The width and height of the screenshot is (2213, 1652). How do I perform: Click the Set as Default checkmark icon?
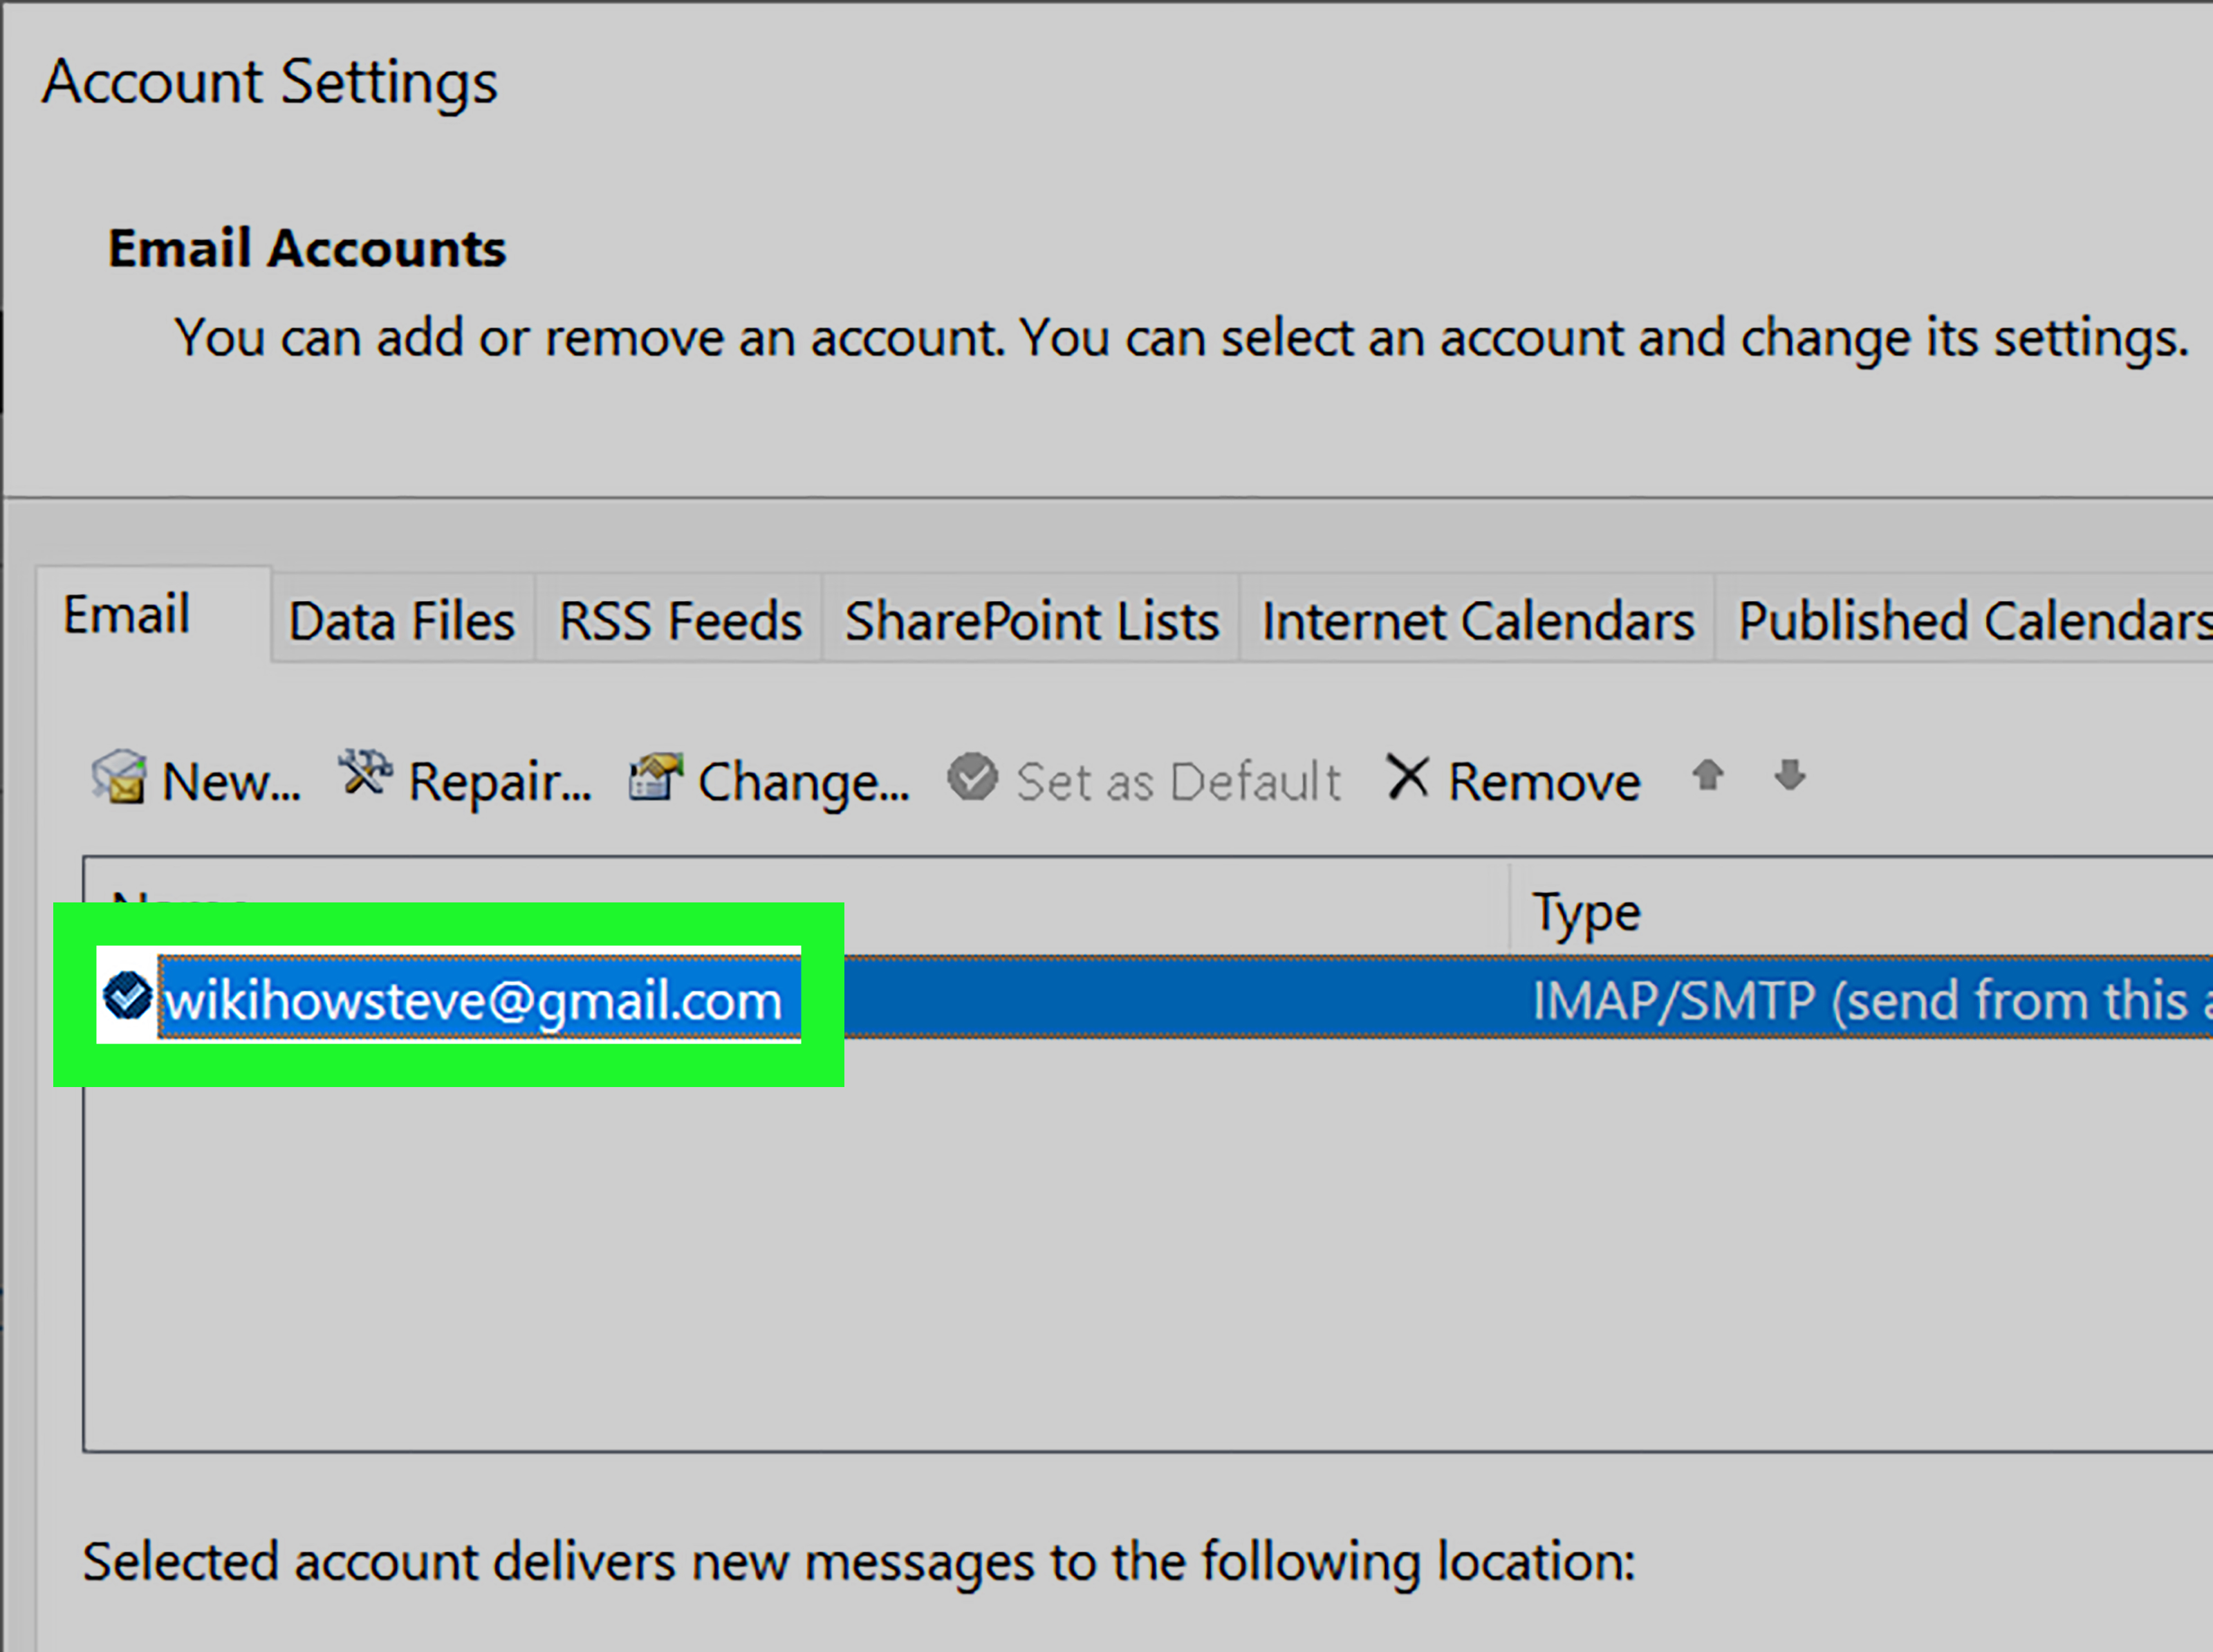pyautogui.click(x=972, y=777)
